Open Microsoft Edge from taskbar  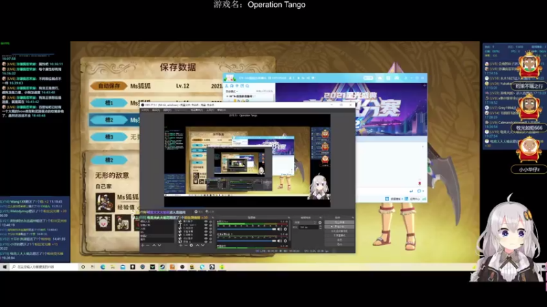coord(103,267)
